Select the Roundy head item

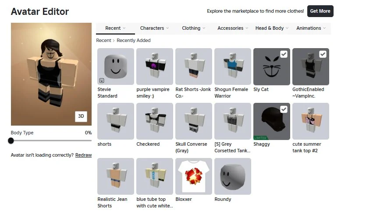[x=233, y=176]
